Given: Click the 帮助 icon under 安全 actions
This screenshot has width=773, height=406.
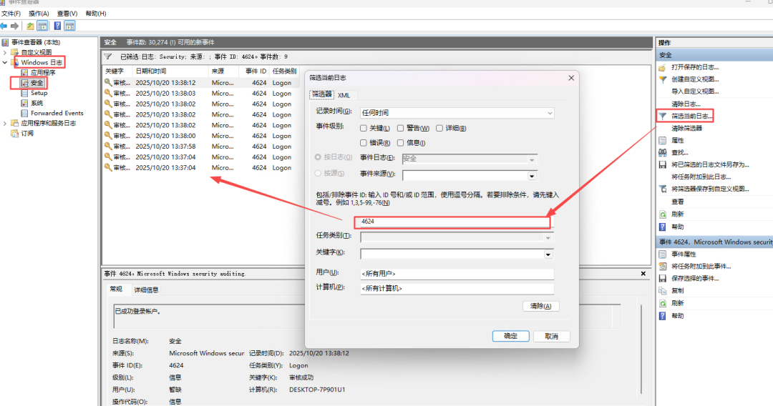Looking at the screenshot, I should (663, 227).
